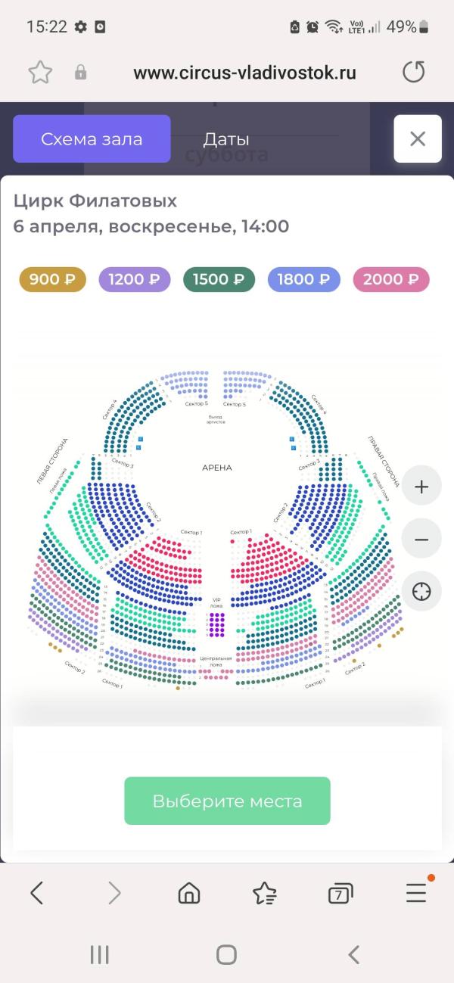Filter seats by 2000 ₽ price

tap(391, 279)
